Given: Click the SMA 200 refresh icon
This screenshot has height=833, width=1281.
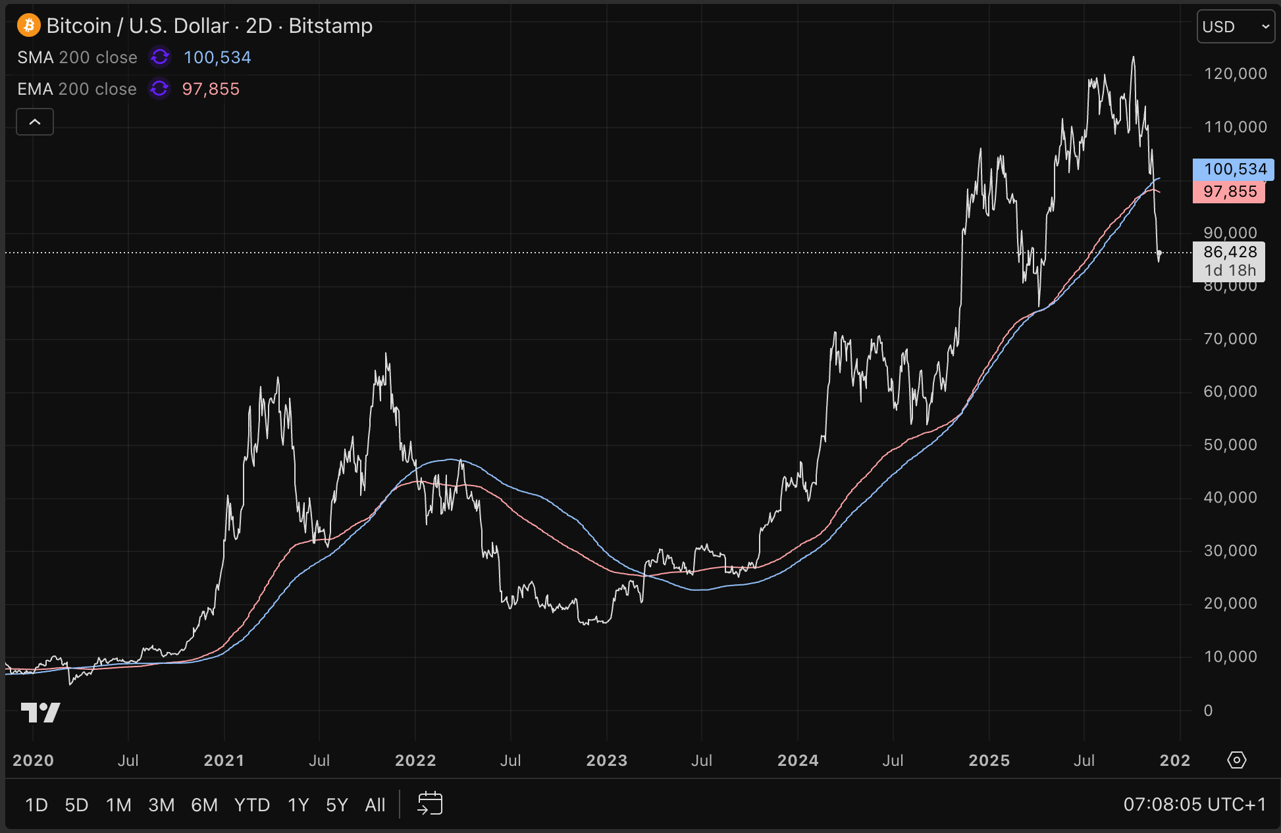Looking at the screenshot, I should click(x=160, y=57).
